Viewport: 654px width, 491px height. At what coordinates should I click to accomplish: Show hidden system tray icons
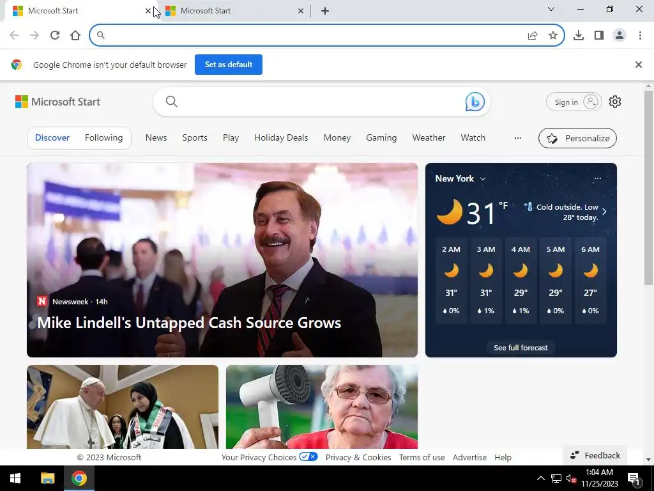click(540, 478)
